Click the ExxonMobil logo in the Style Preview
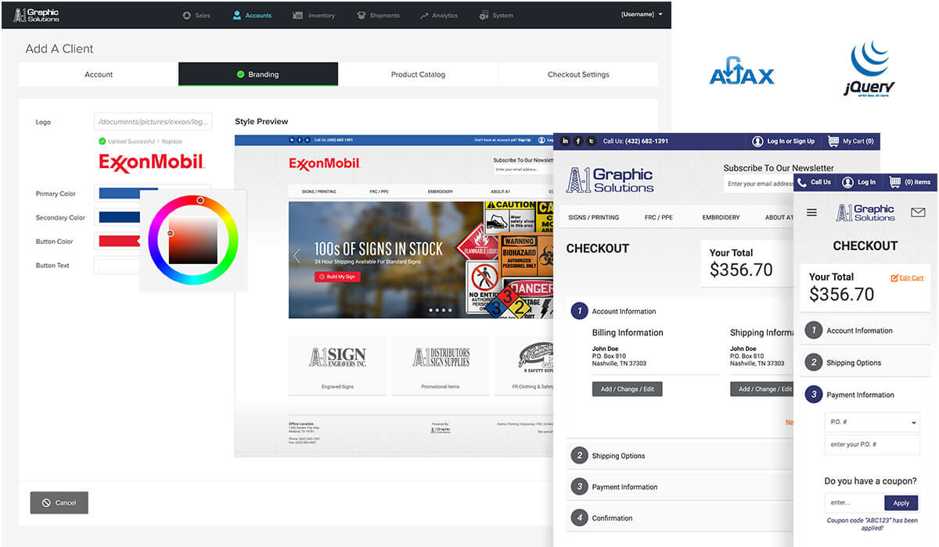This screenshot has height=547, width=939. [324, 163]
